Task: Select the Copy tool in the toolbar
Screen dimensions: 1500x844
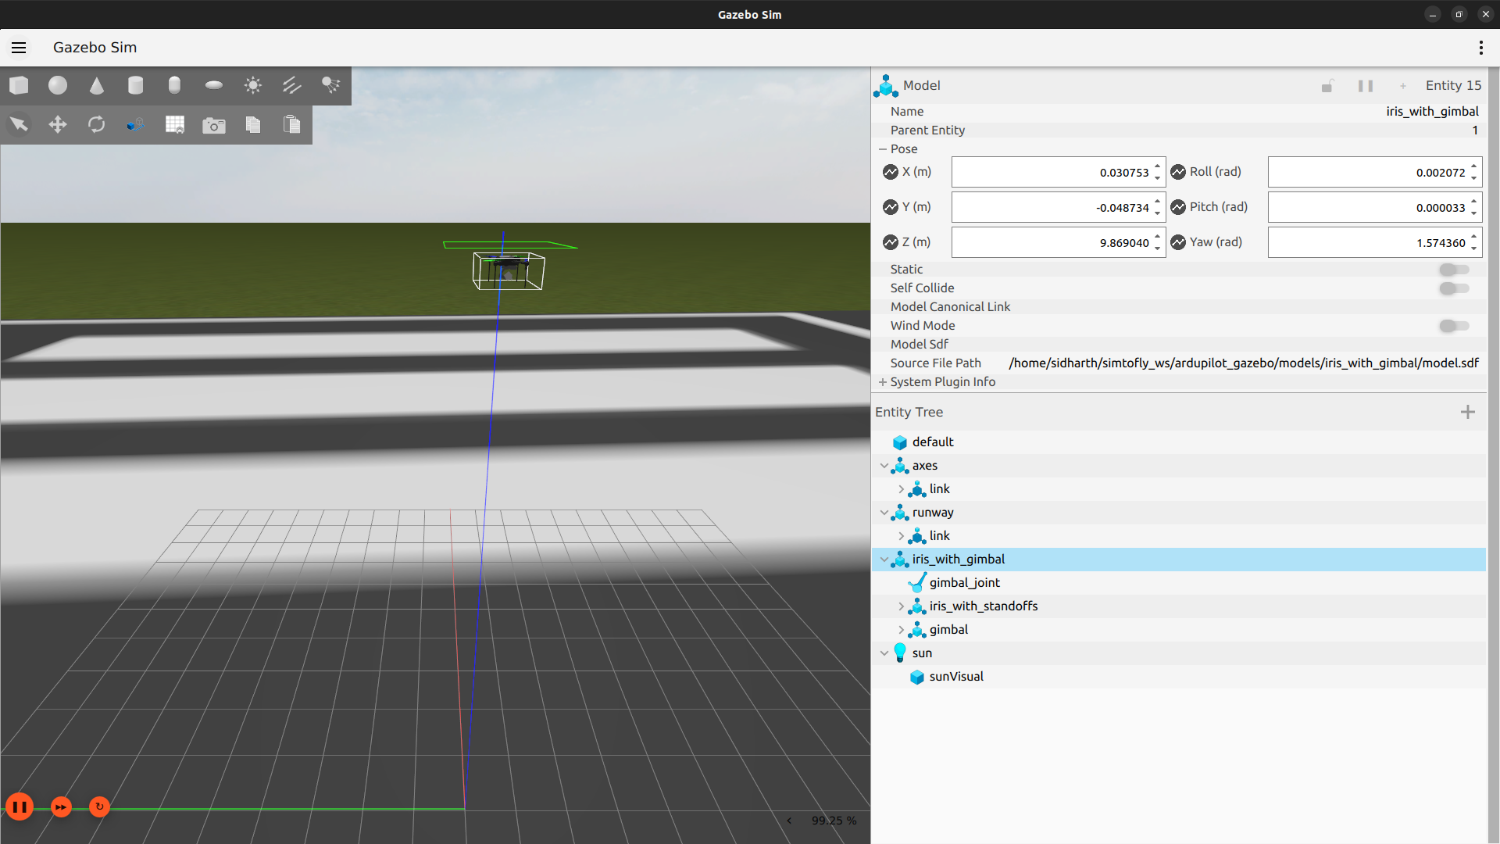Action: [x=253, y=124]
